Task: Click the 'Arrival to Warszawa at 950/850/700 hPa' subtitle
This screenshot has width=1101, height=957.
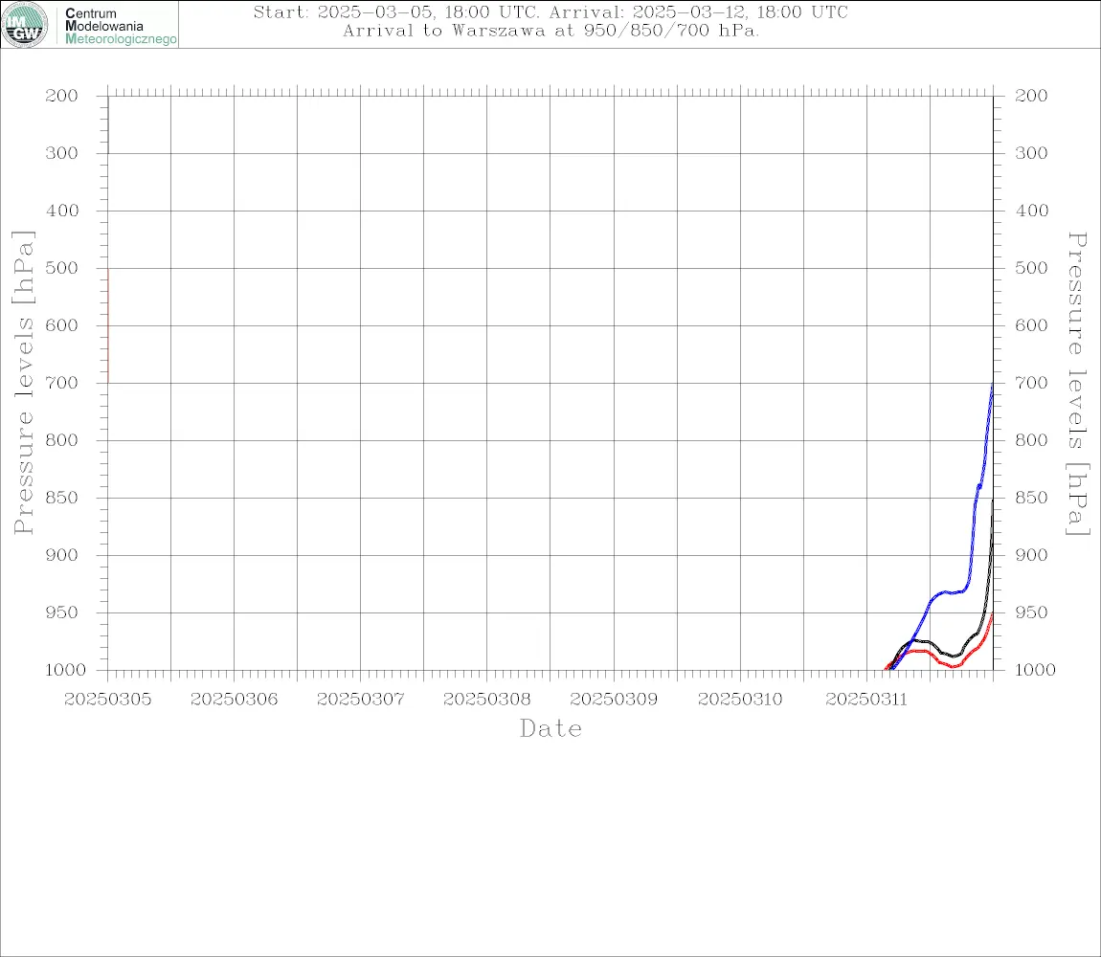Action: [x=550, y=31]
